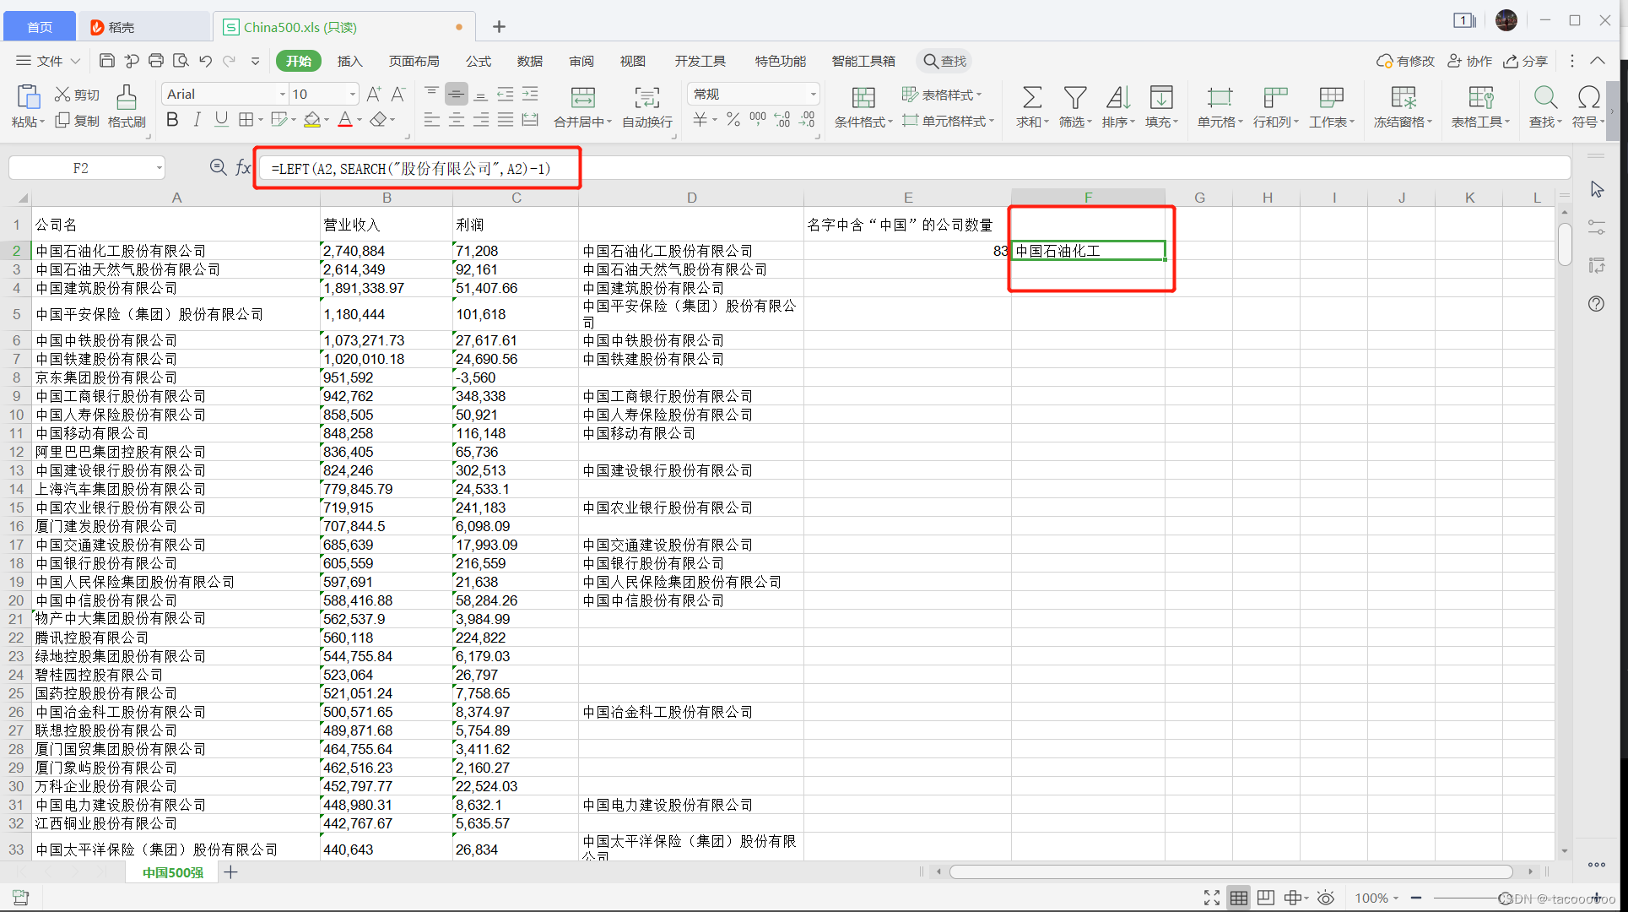Screen dimensions: 1628x912
Task: Click the Insert Function fx icon
Action: pos(243,167)
